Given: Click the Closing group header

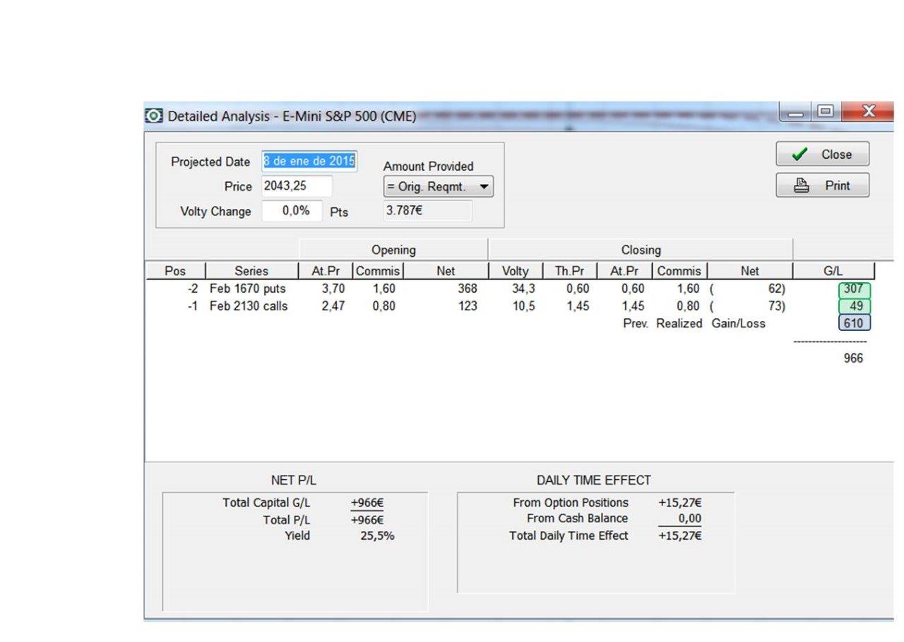Looking at the screenshot, I should [641, 250].
